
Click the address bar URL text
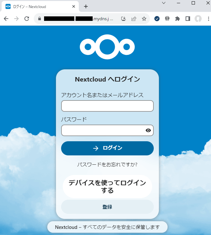point(78,19)
